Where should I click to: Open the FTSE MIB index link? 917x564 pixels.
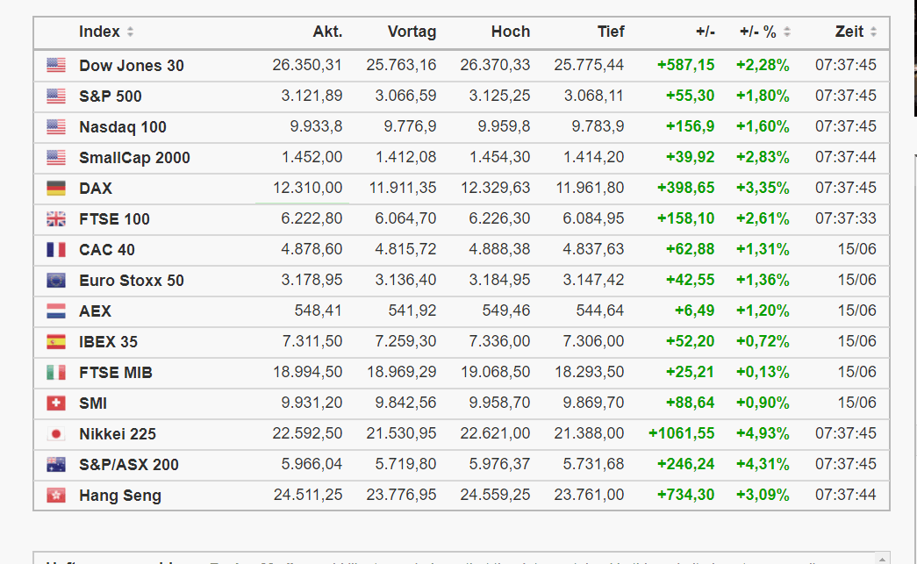(x=116, y=372)
